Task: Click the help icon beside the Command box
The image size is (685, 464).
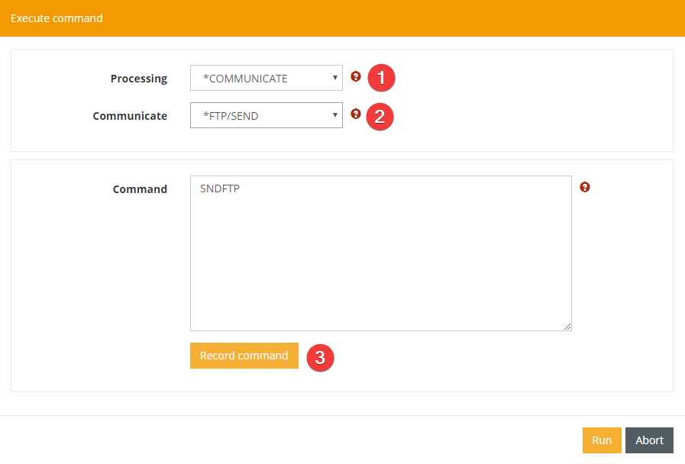Action: [x=585, y=187]
